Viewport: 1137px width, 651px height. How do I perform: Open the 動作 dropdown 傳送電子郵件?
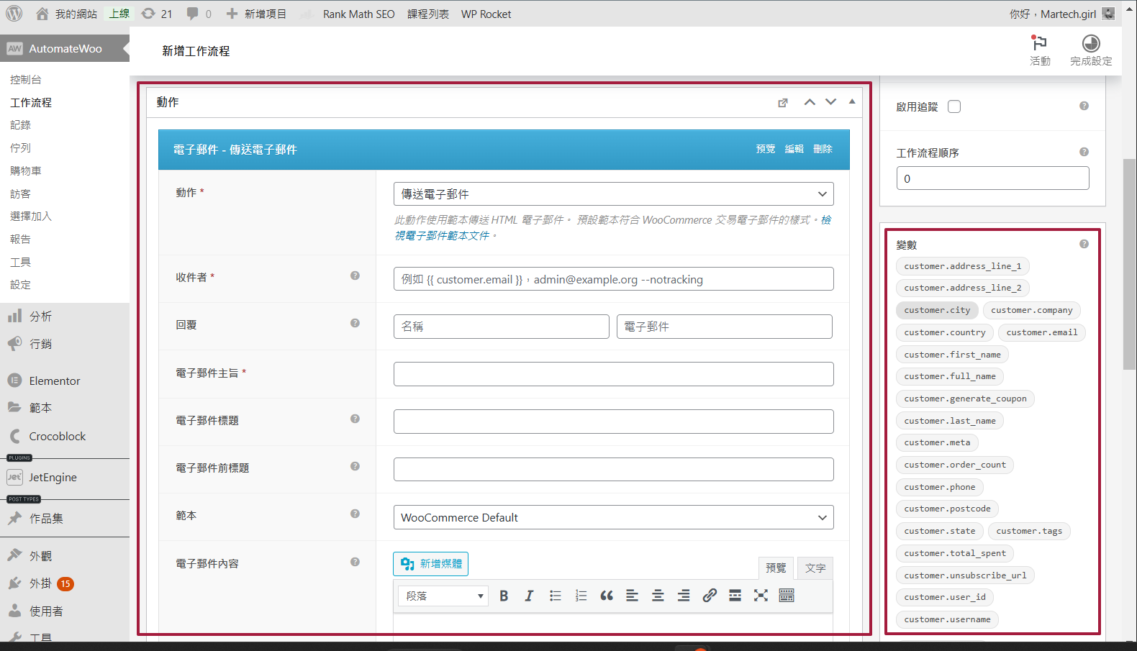(x=614, y=194)
